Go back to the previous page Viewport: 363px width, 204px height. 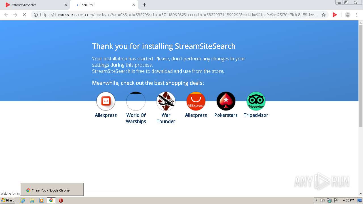coord(6,15)
